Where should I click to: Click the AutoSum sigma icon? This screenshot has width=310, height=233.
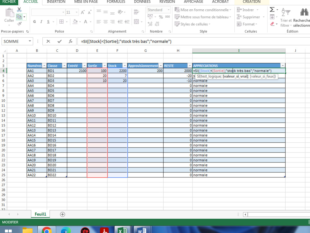[272, 10]
